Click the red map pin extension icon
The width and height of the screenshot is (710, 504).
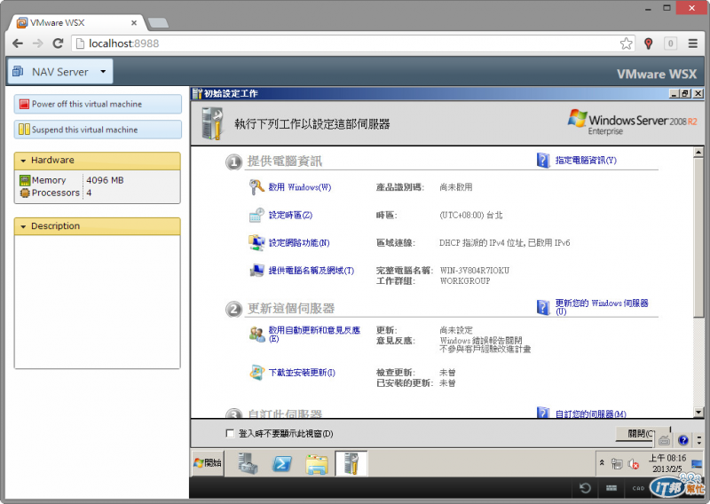click(649, 43)
